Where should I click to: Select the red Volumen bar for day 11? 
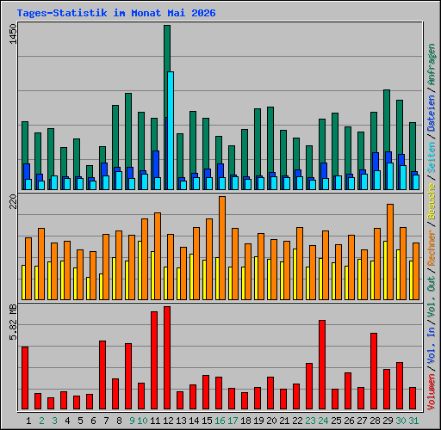(x=154, y=360)
